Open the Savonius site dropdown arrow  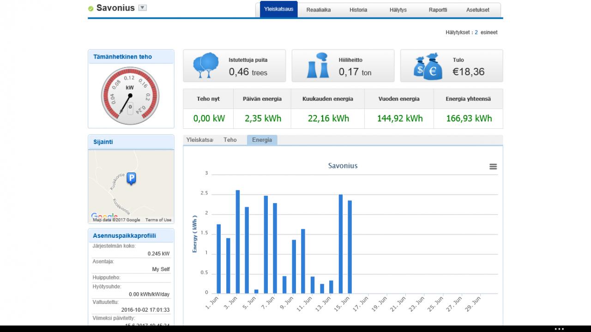point(143,8)
